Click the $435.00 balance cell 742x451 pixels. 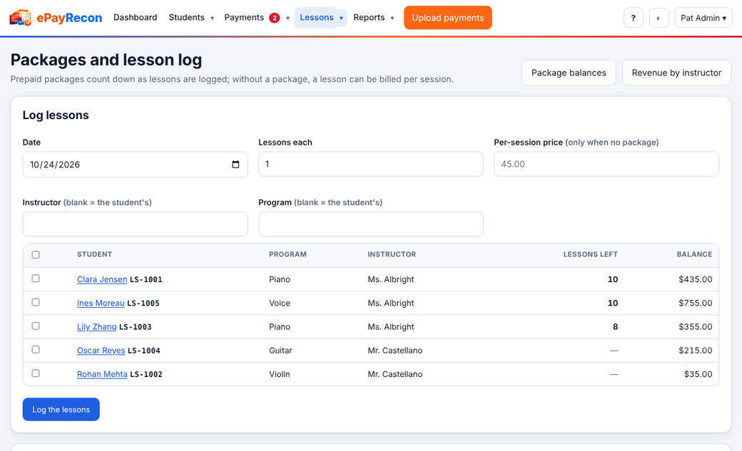695,279
